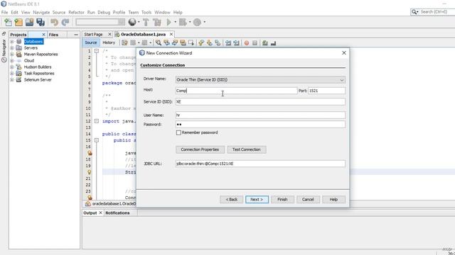Image resolution: width=455 pixels, height=255 pixels.
Task: Click the globe browser icon in toolbar
Action: tap(132, 22)
